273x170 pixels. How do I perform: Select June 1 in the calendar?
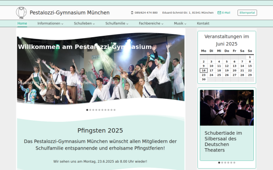pos(250,57)
